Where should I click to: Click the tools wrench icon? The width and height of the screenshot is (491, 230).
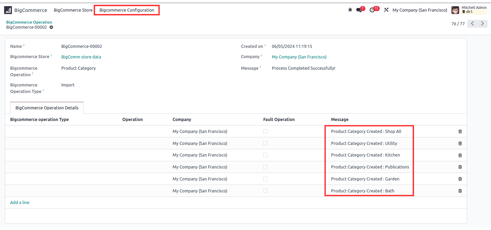[x=386, y=10]
